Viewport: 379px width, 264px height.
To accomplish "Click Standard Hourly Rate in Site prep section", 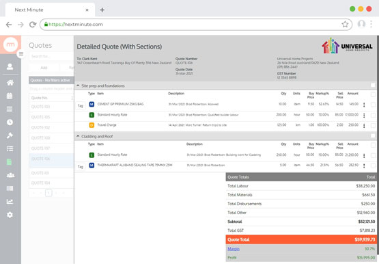I will click(x=112, y=115).
